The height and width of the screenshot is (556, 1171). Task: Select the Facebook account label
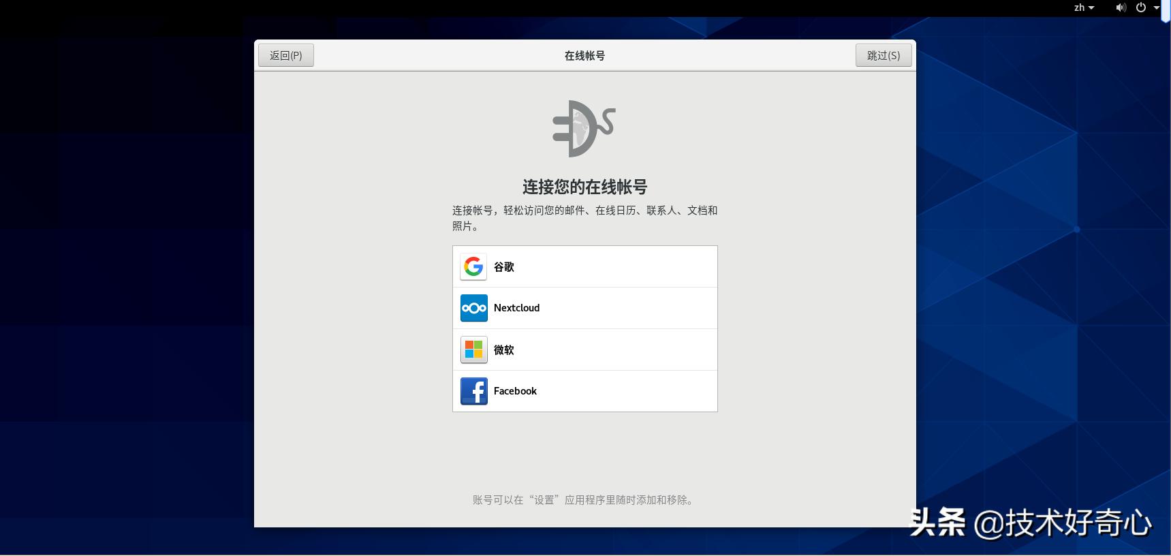point(515,391)
